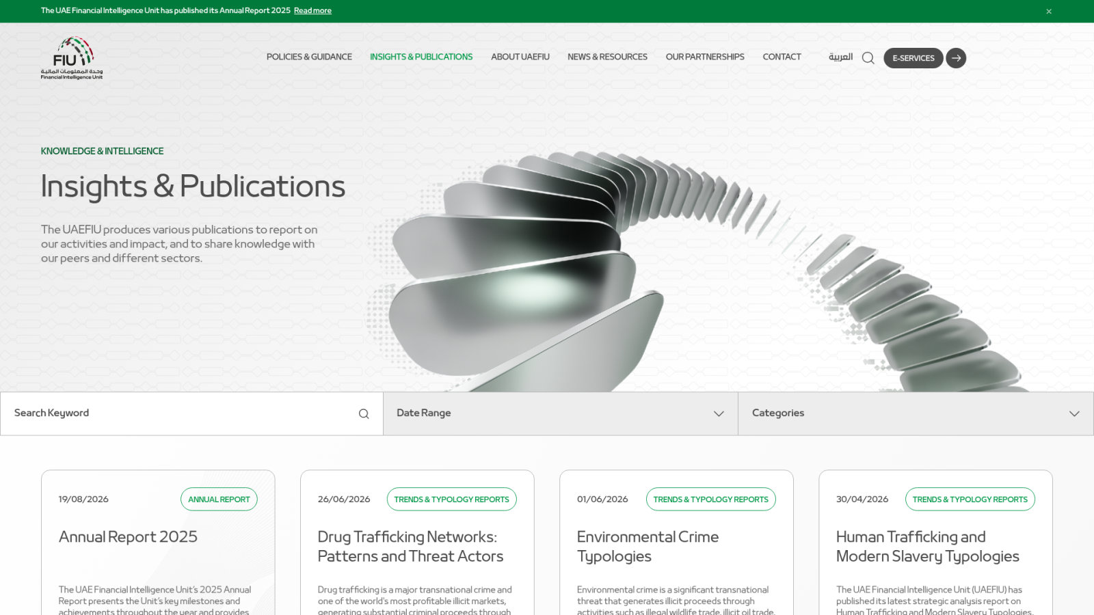Viewport: 1094px width, 615px height.
Task: Open the News & Resources menu
Action: [607, 57]
